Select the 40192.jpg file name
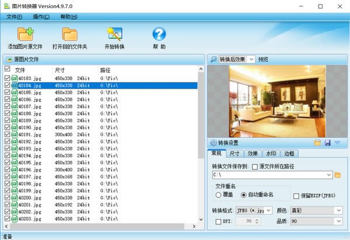The width and height of the screenshot is (350, 240). [30, 142]
